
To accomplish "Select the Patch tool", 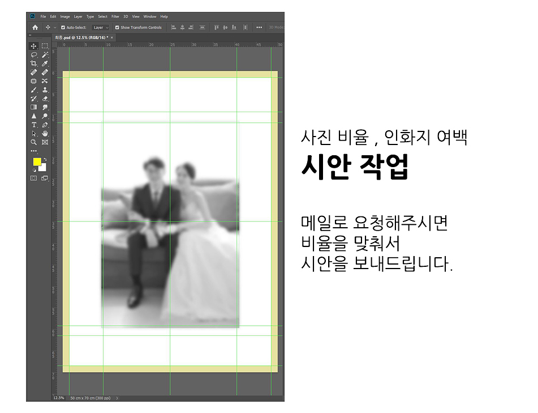I will click(x=33, y=81).
